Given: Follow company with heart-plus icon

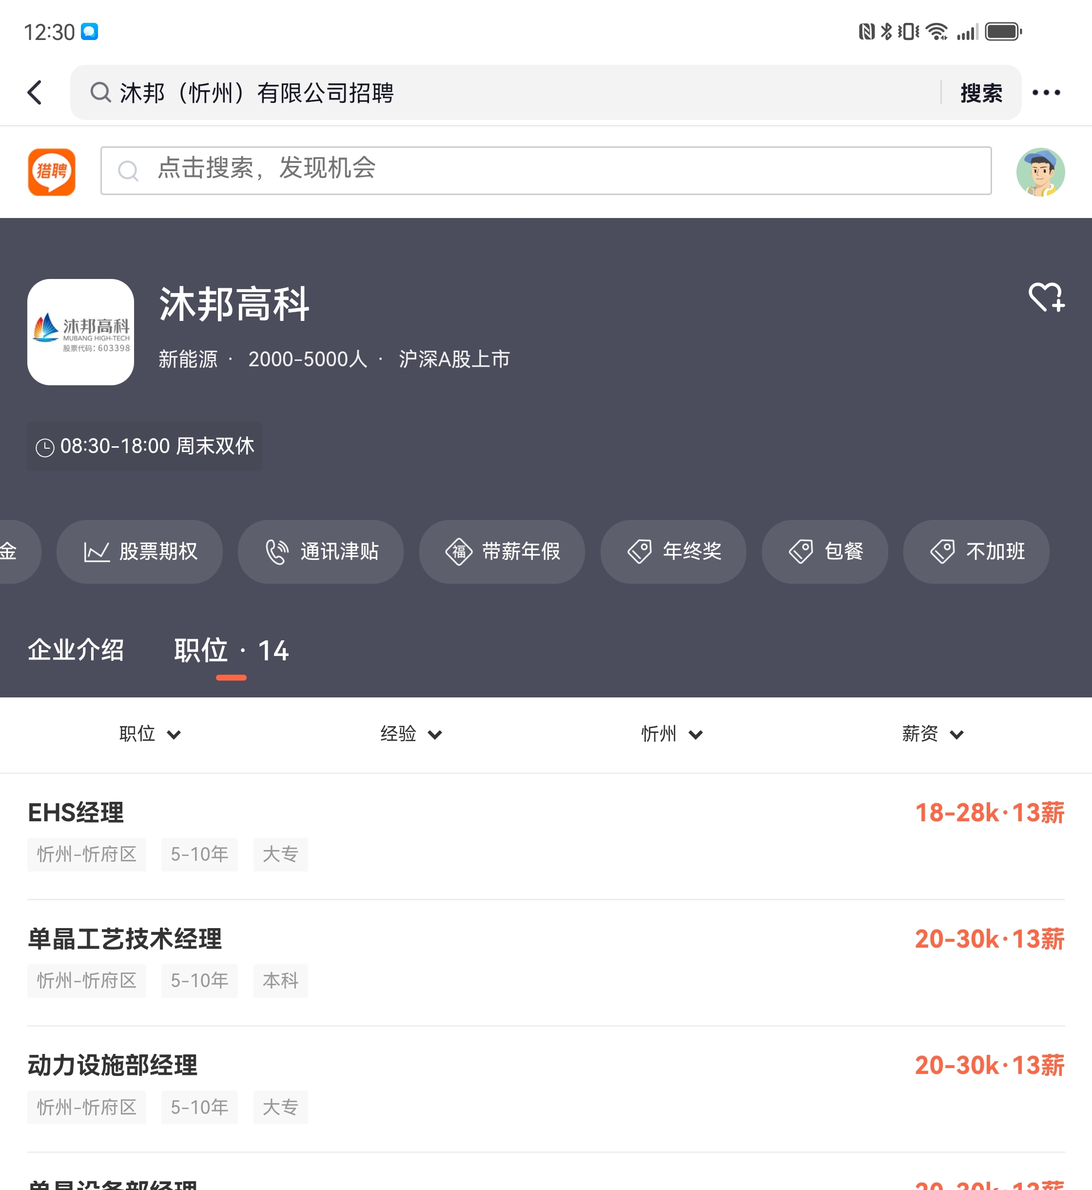Looking at the screenshot, I should click(1046, 297).
